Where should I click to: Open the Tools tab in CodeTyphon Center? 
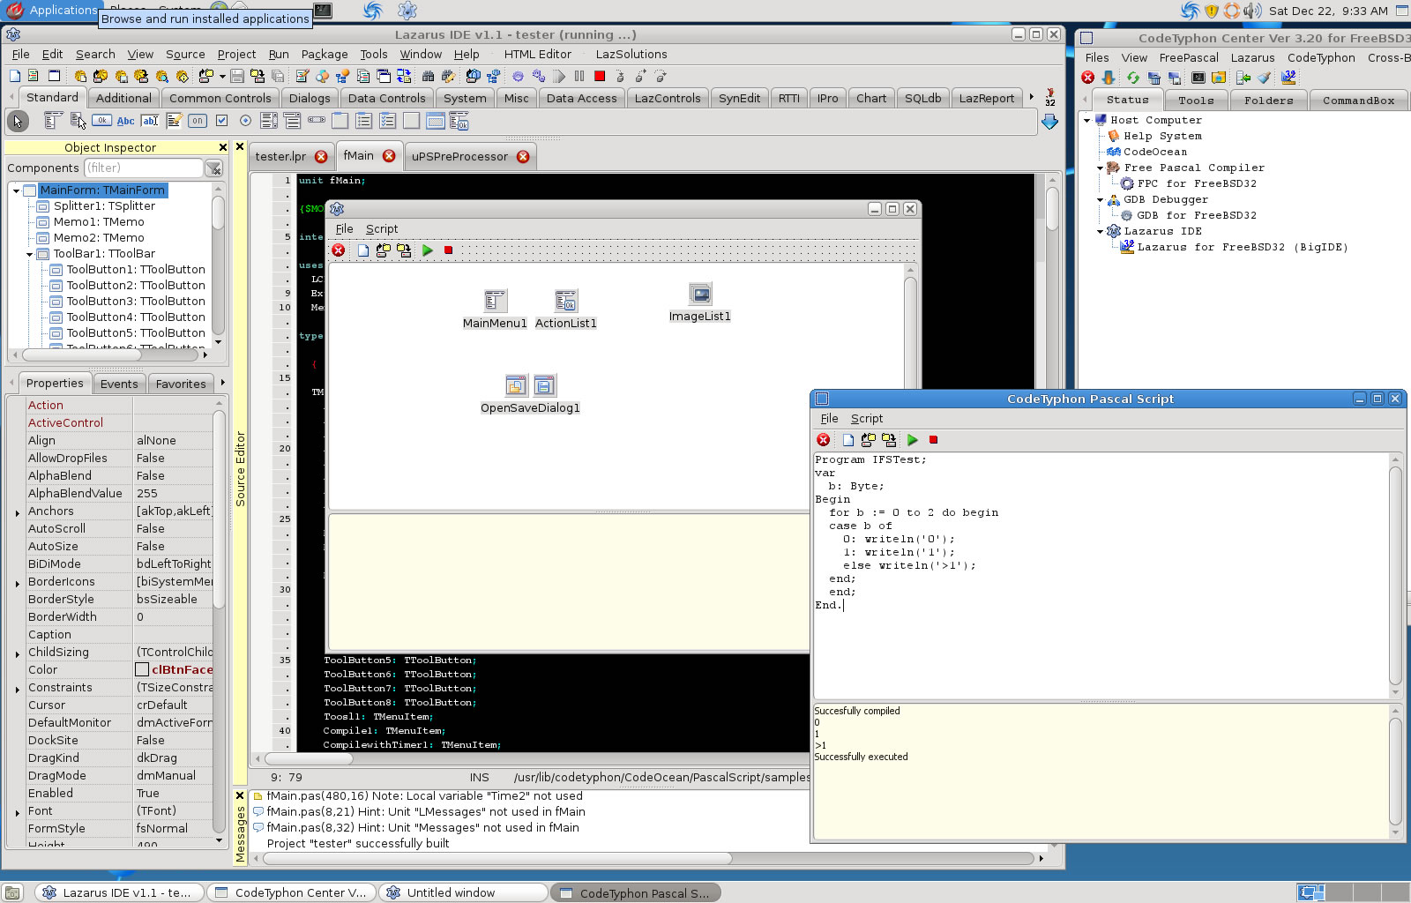tap(1196, 100)
